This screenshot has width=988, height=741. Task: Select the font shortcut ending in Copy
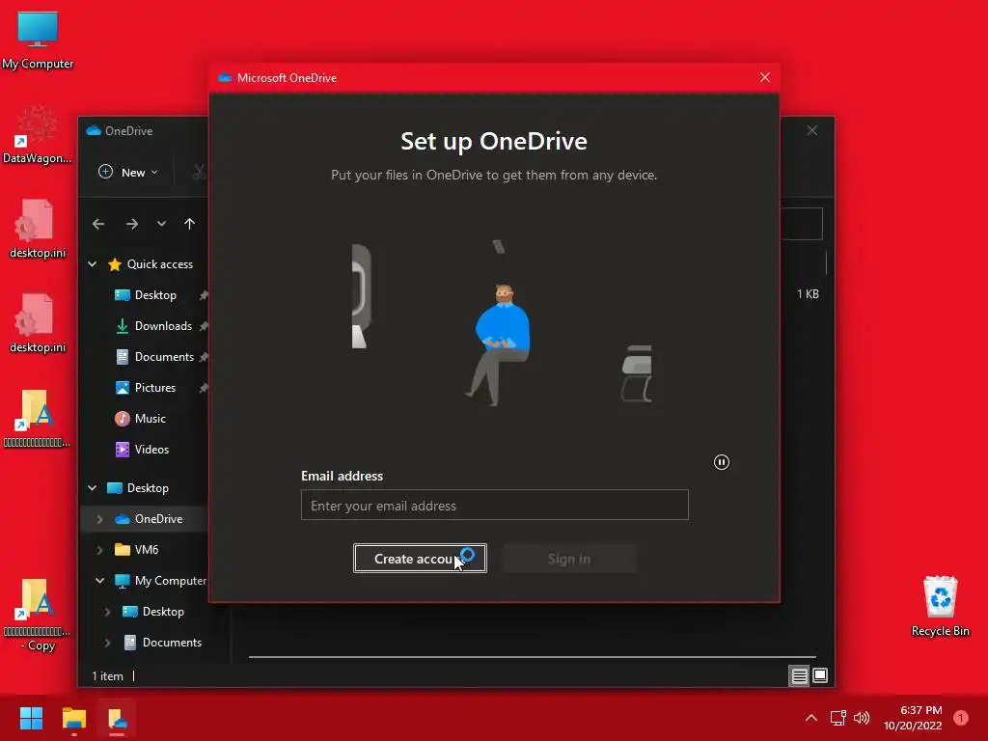[x=37, y=615]
